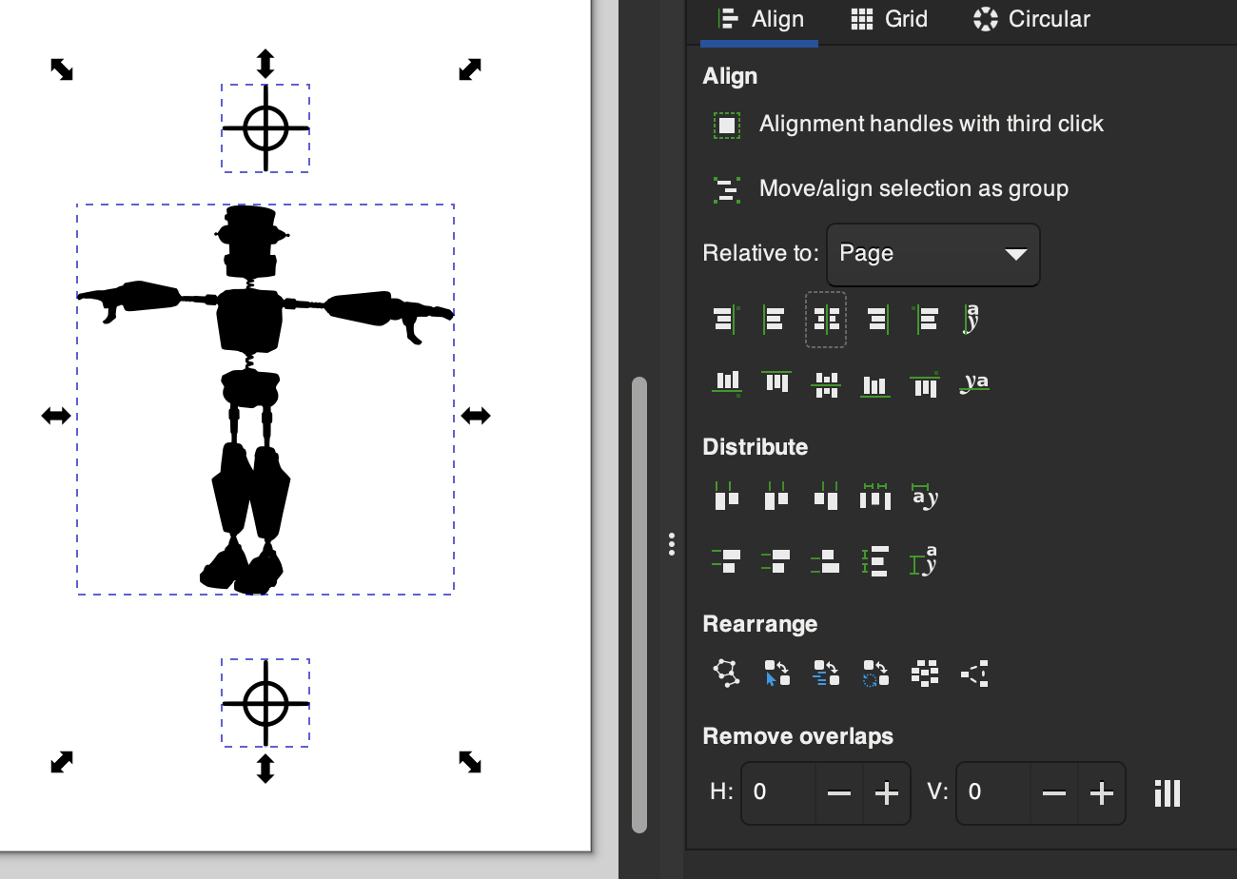
Task: Increase the H overlap value
Action: tap(887, 793)
